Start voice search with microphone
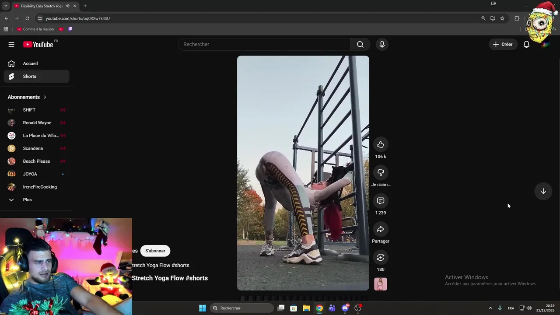 [x=382, y=44]
